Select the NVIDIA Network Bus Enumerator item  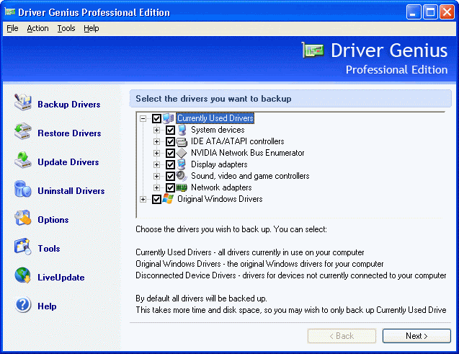click(247, 153)
